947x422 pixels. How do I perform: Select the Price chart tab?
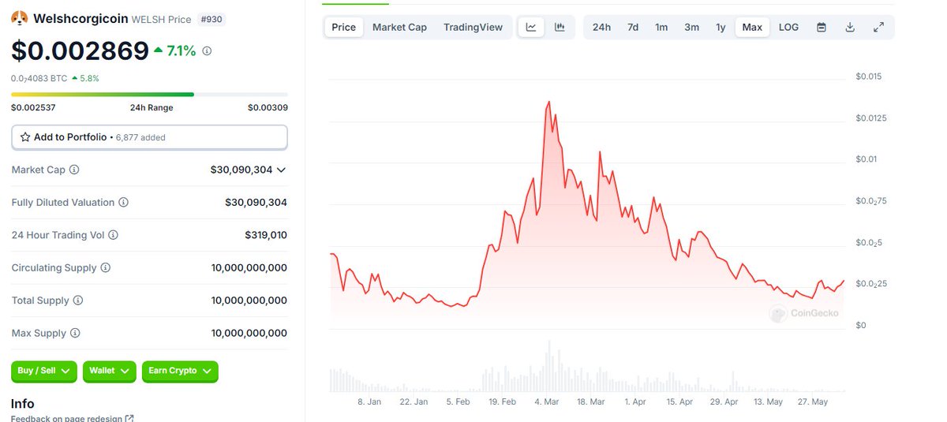(343, 28)
